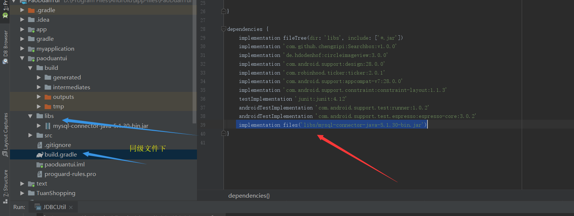
Task: Open the Structure tool window
Action: click(x=5, y=183)
